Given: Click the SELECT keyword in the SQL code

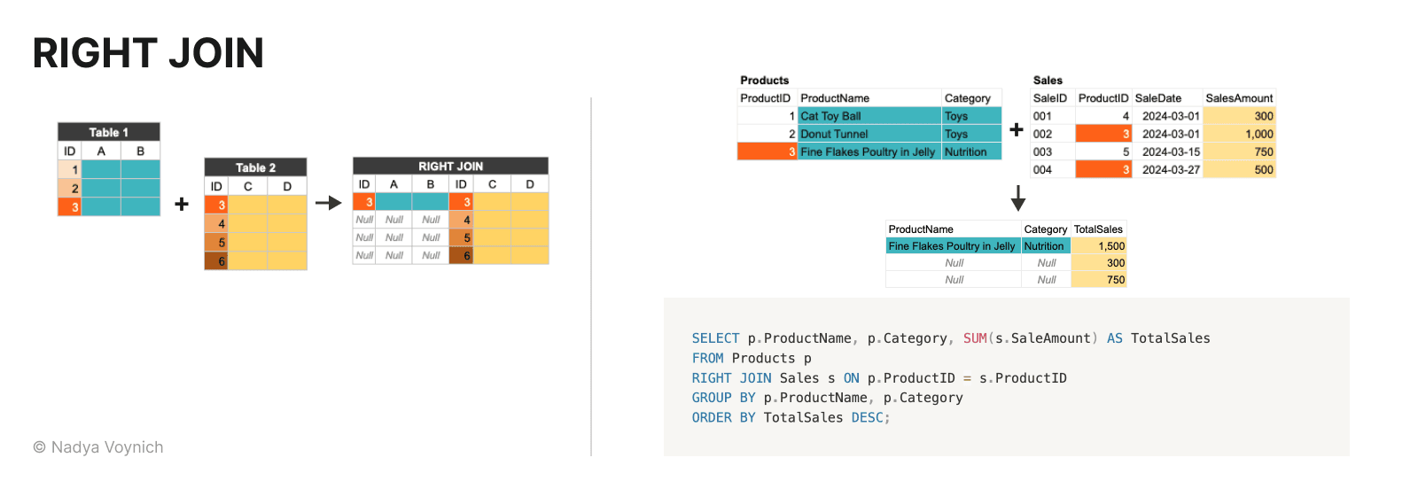Looking at the screenshot, I should 715,338.
